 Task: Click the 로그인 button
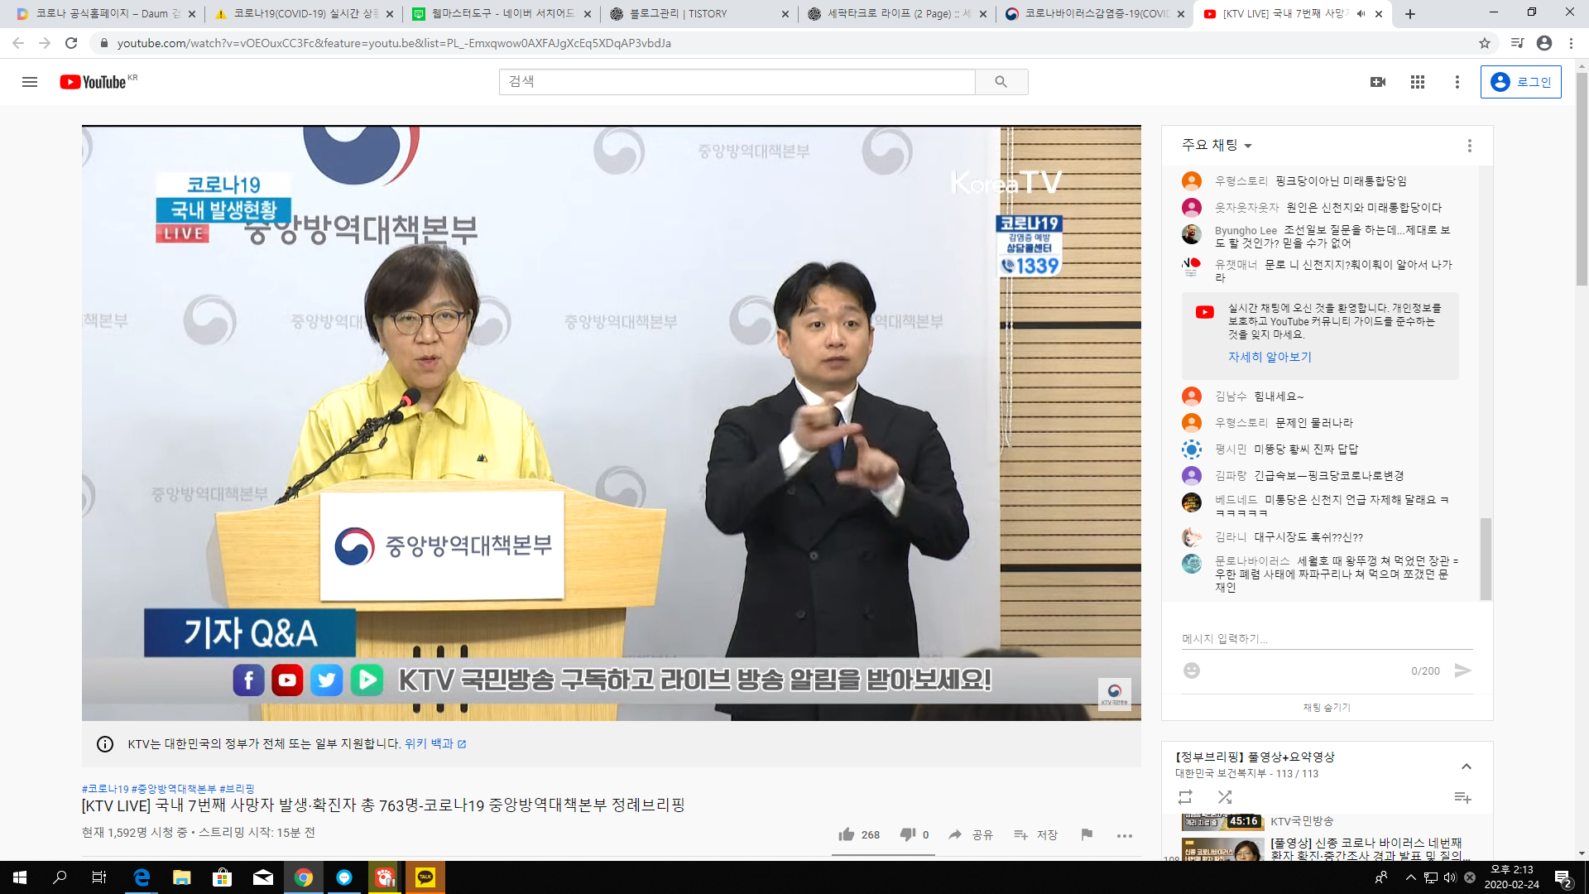click(x=1520, y=82)
